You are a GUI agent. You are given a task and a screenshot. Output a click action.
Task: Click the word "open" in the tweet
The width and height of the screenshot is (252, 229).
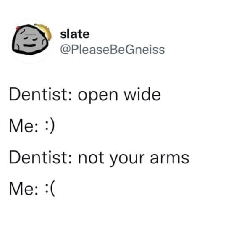98,96
